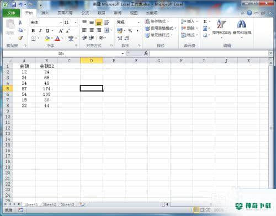The image size is (276, 216).
Task: Select the Format Painter brush icon
Action: point(20,38)
